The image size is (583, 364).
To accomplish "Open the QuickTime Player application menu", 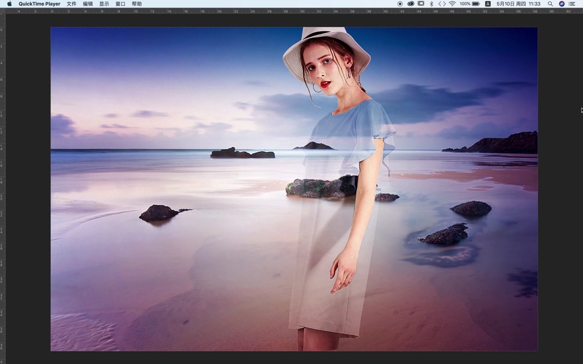I will pos(40,4).
